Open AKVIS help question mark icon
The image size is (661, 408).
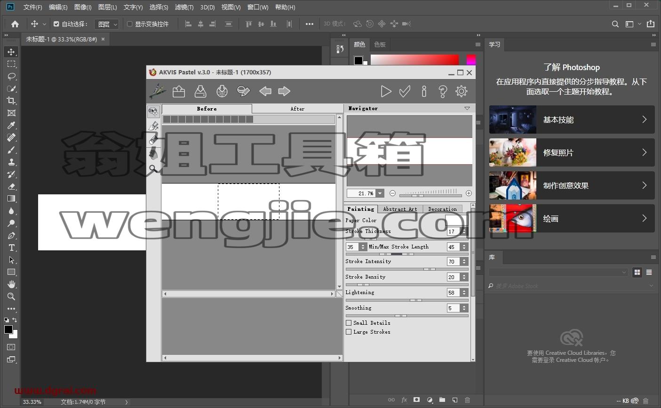coord(443,91)
